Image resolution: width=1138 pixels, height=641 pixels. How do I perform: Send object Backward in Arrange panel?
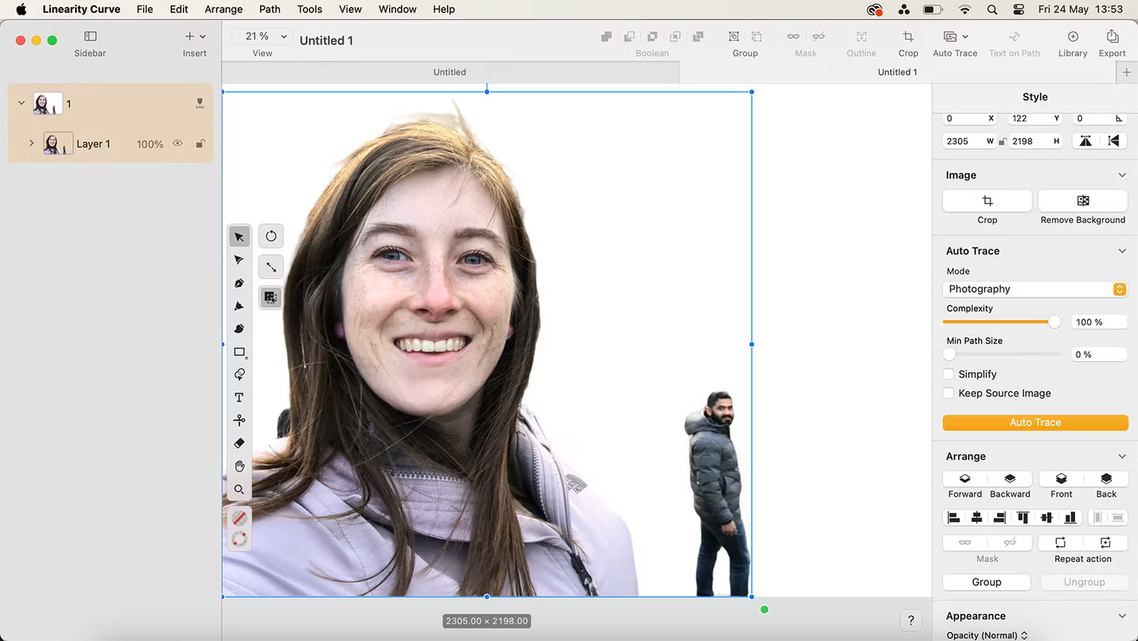[x=1010, y=479]
